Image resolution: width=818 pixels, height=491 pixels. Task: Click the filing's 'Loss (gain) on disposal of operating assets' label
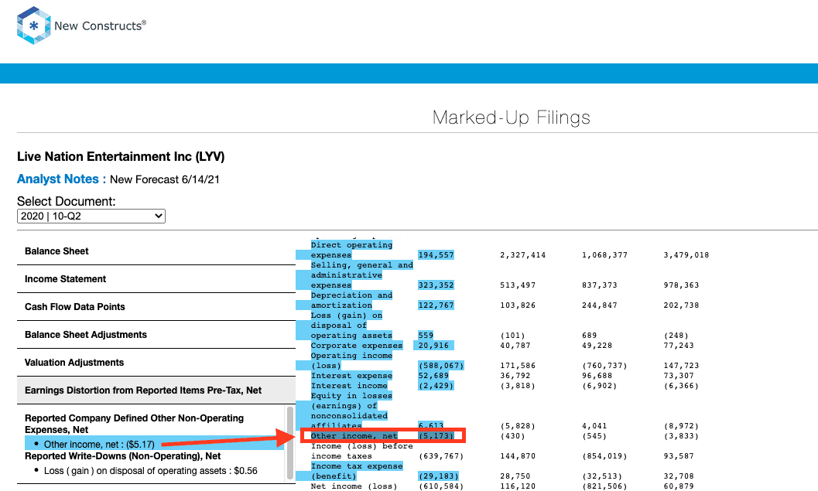tap(351, 326)
